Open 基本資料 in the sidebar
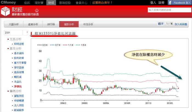192x112 pixels. click(x=19, y=53)
